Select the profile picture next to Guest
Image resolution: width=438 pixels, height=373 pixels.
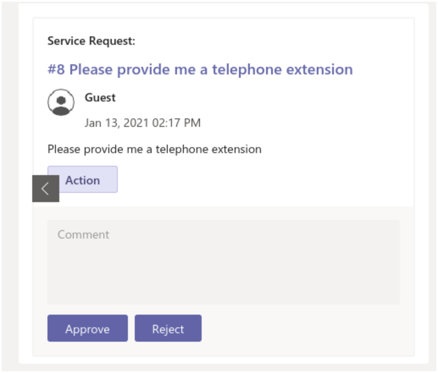click(x=61, y=102)
